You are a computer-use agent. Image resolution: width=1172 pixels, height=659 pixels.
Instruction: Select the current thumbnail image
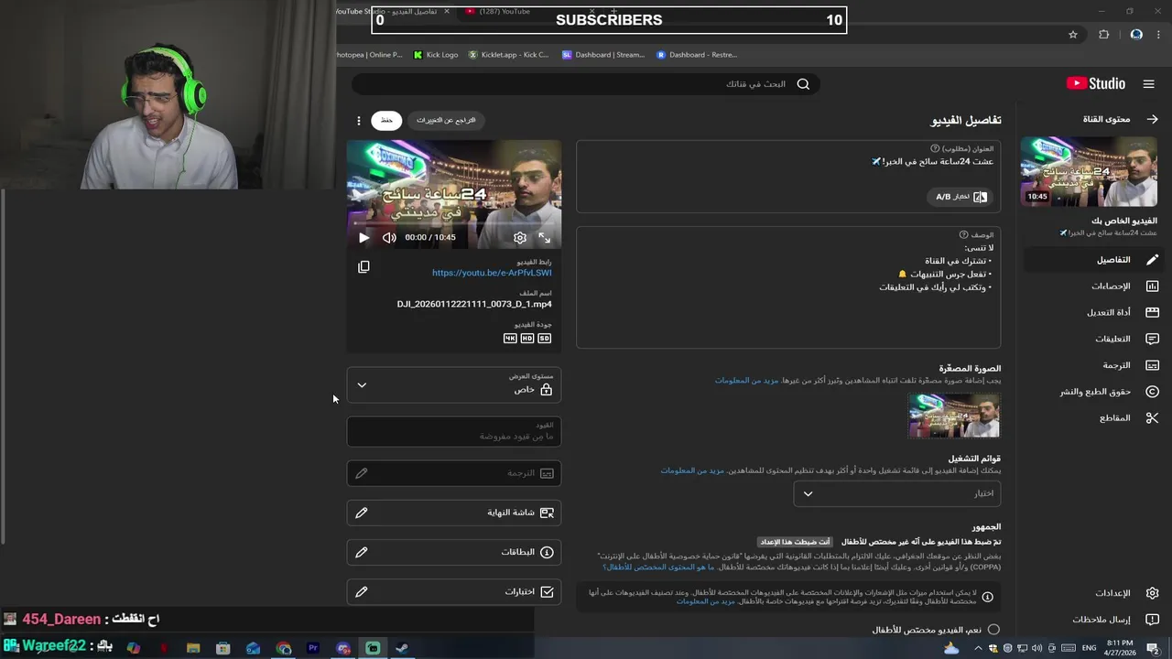click(954, 416)
